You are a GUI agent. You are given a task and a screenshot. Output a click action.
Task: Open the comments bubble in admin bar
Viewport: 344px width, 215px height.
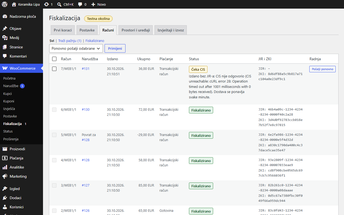80,4
